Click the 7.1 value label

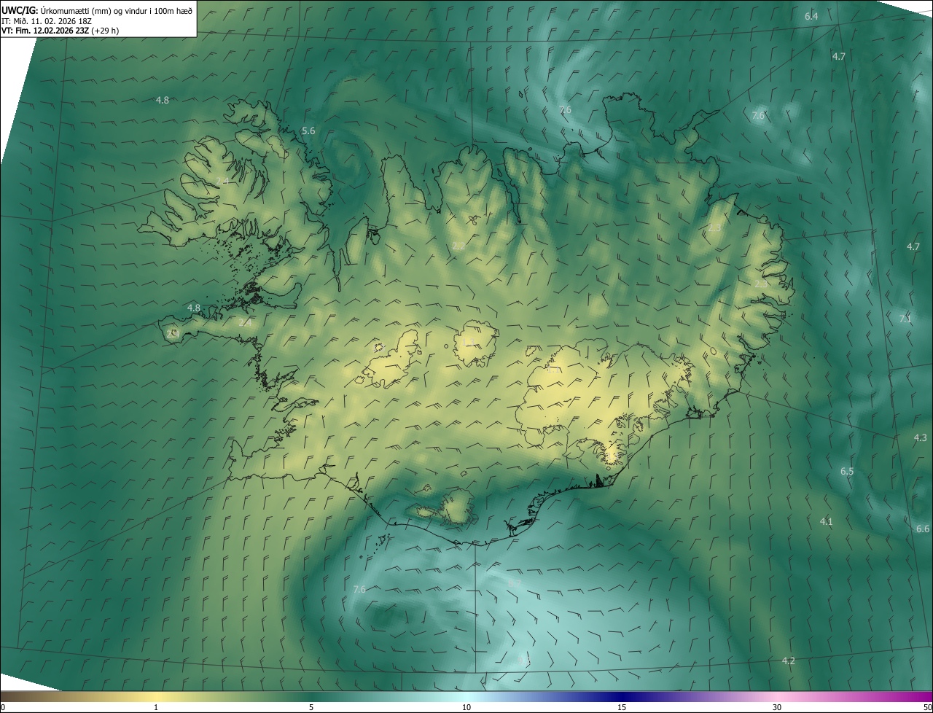tap(905, 319)
